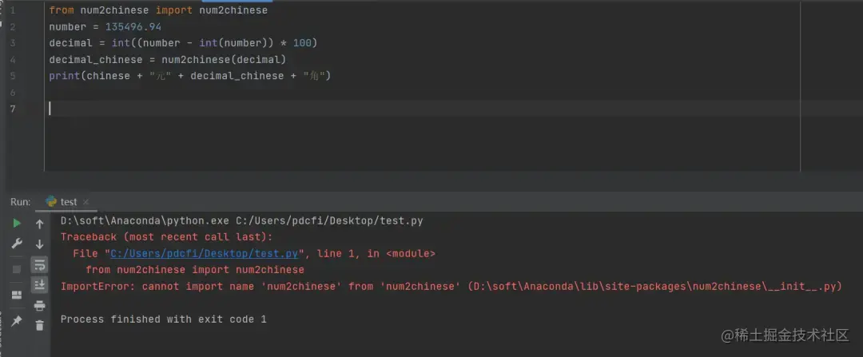The height and width of the screenshot is (357, 863).
Task: Click line number 7 in gutter
Action: (x=13, y=109)
